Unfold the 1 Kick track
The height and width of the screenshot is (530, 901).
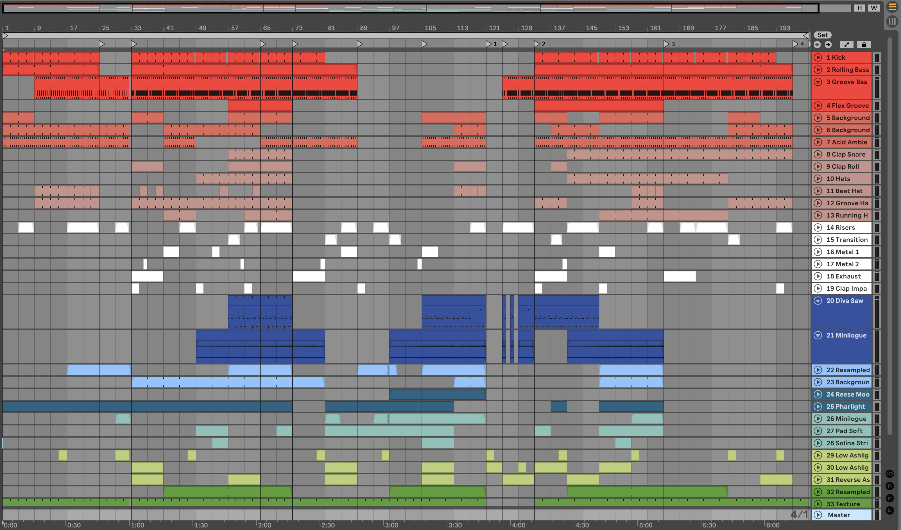(x=818, y=57)
